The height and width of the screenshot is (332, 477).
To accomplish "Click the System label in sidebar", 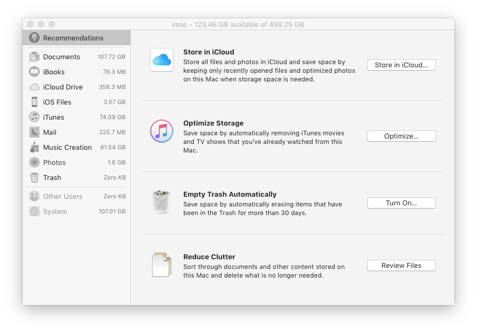I will coord(55,211).
